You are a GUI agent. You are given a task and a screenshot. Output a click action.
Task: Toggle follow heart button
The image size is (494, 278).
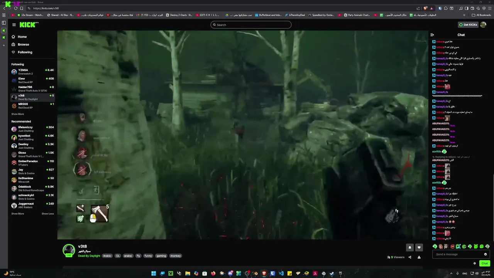(x=419, y=247)
